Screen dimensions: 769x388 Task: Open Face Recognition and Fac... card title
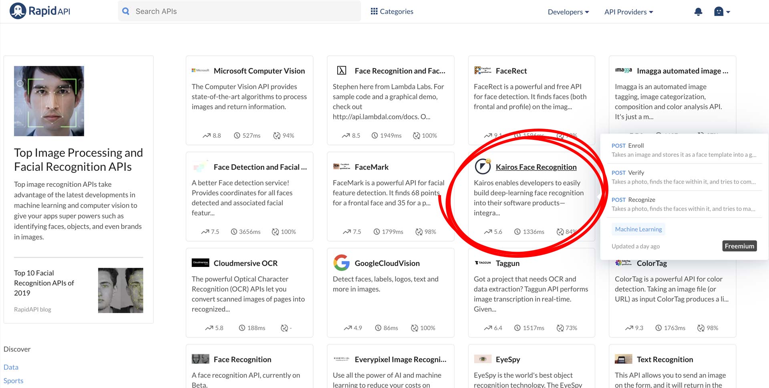400,71
